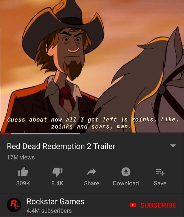Tap the Download label
Image resolution: width=184 pixels, height=217 pixels.
[x=126, y=183]
